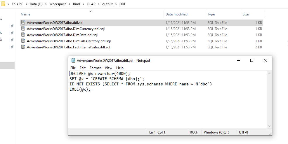288x144 pixels.
Task: Sort files by Size column header
Action: [246, 14]
